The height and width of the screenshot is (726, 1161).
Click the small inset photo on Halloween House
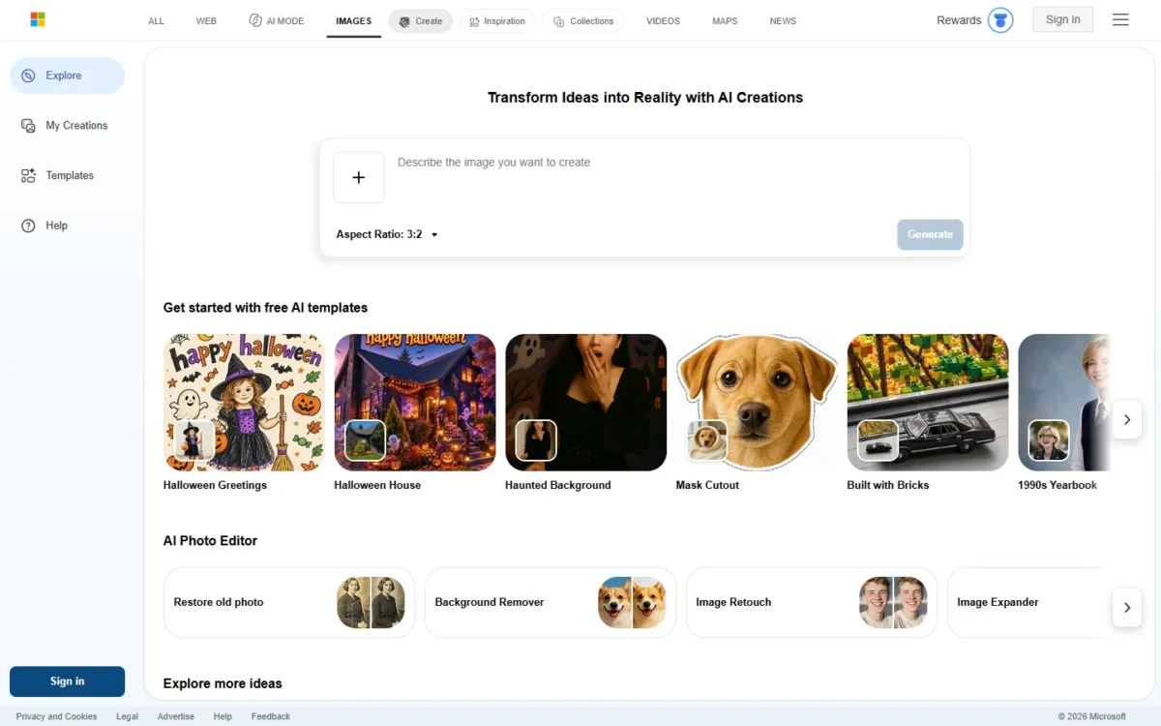pos(365,440)
